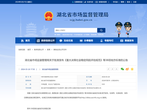The width and height of the screenshot is (147, 110).
Task: Click breadcrumb link 政策
Action: pos(49,50)
